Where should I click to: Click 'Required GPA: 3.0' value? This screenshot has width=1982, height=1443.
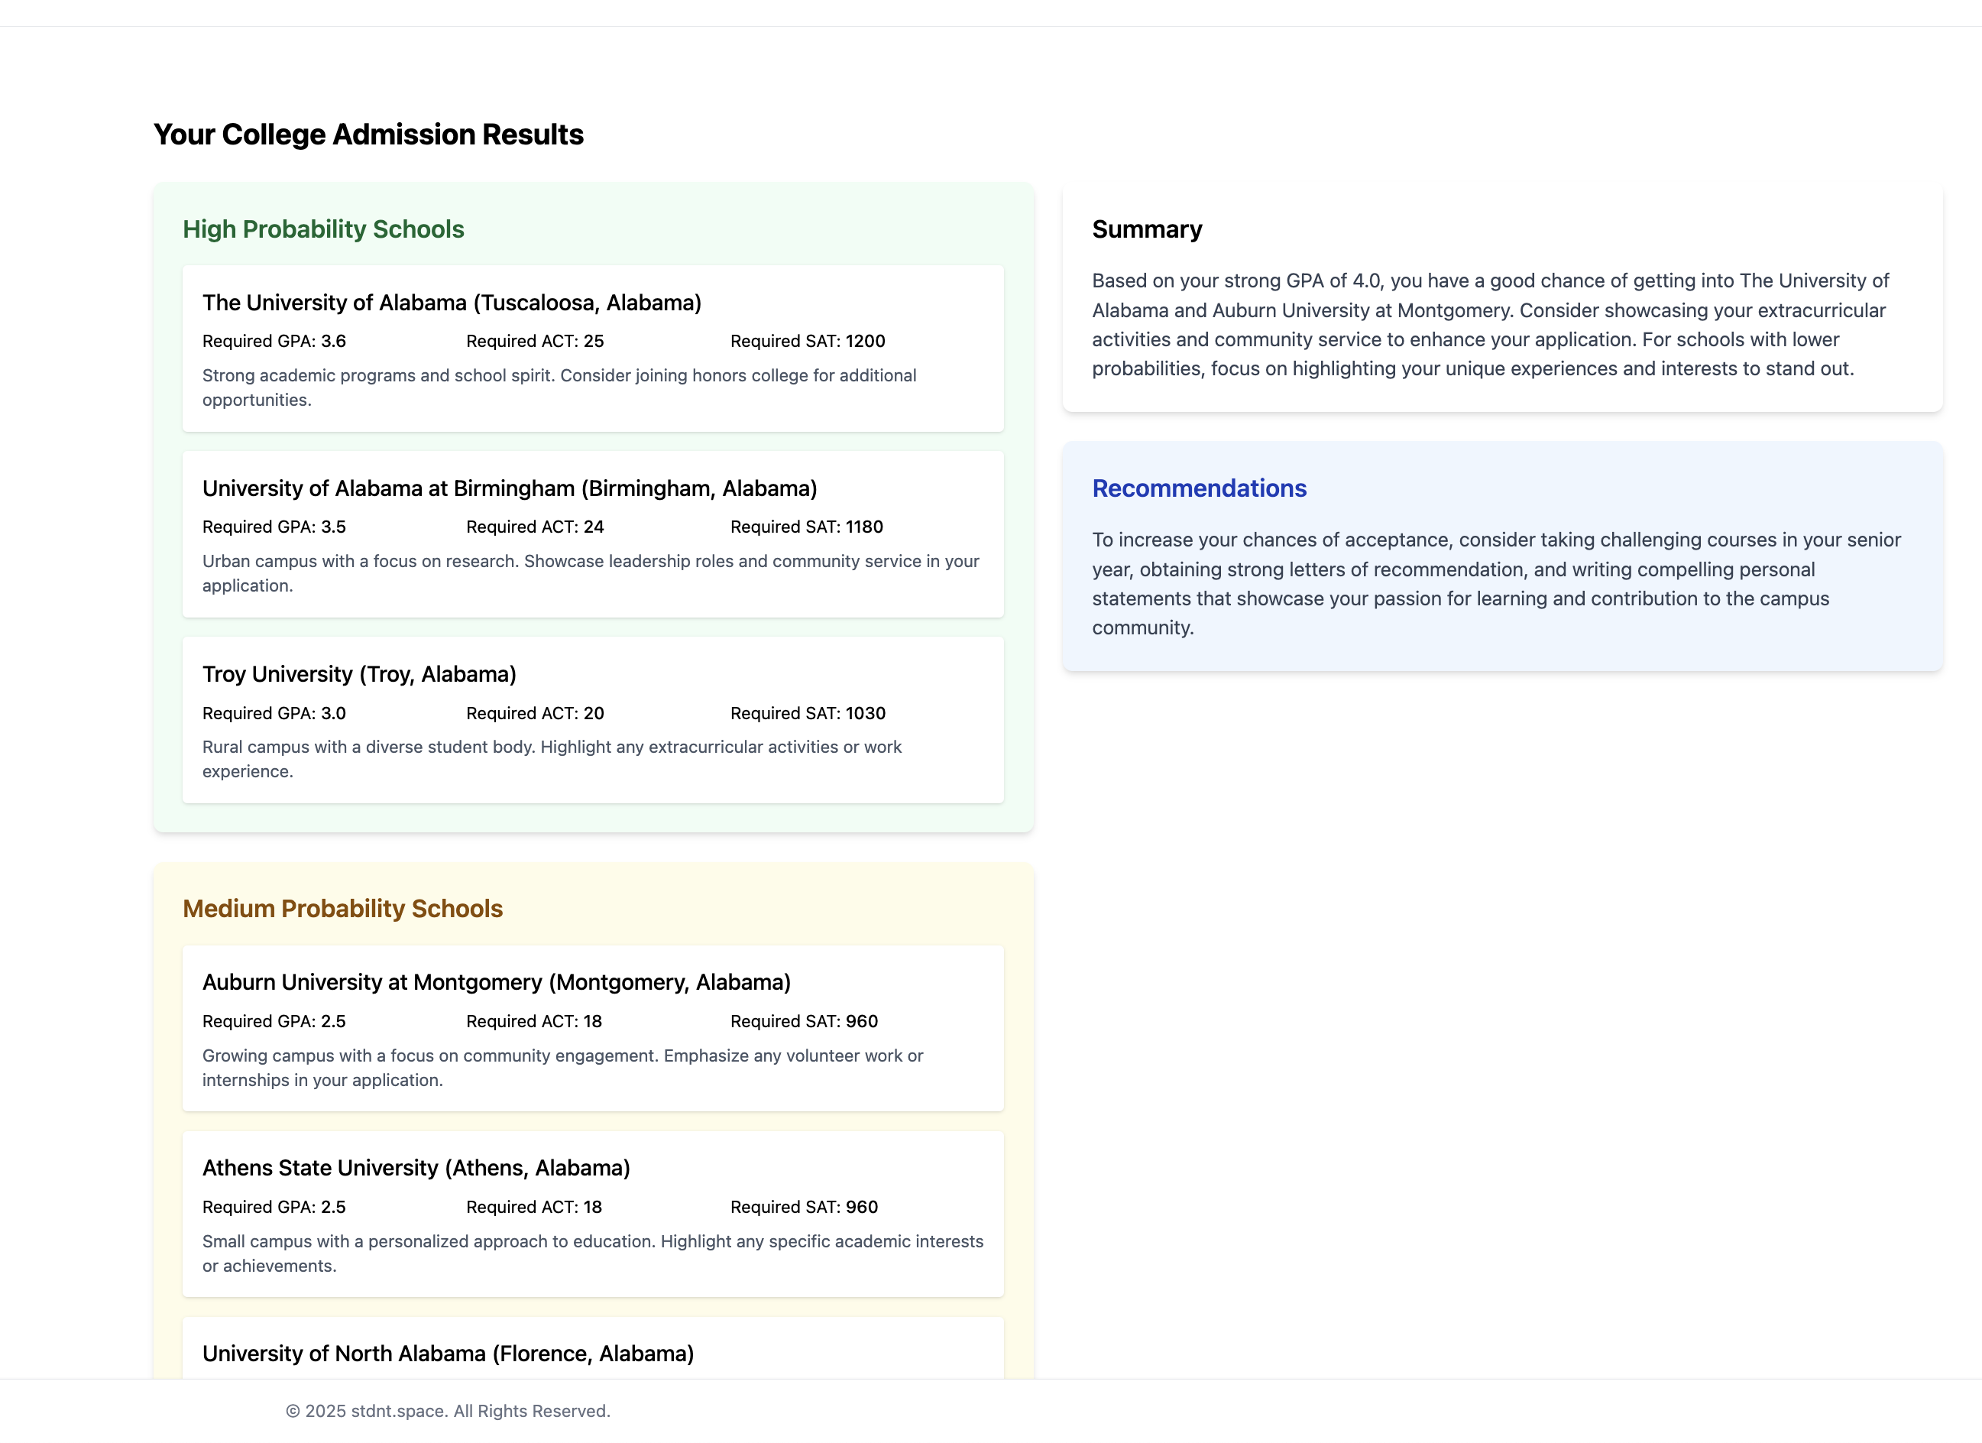tap(274, 713)
